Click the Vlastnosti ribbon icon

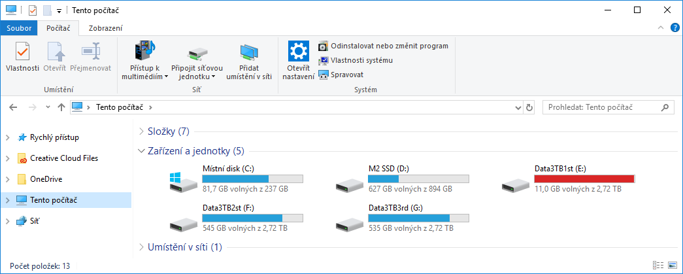pyautogui.click(x=22, y=52)
